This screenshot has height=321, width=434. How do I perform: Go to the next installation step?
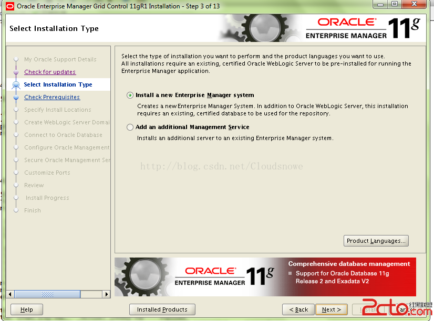click(x=331, y=309)
